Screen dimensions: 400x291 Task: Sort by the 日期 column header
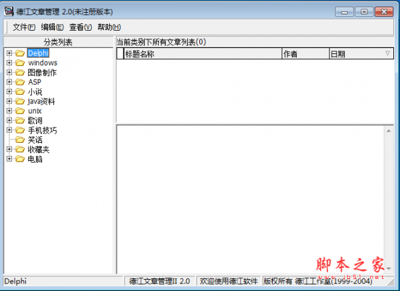[x=361, y=53]
